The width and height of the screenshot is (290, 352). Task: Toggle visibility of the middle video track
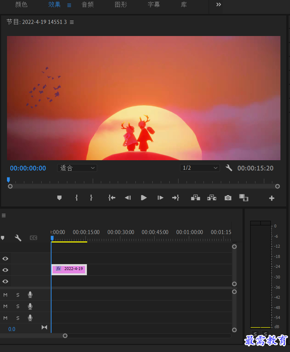click(x=6, y=270)
